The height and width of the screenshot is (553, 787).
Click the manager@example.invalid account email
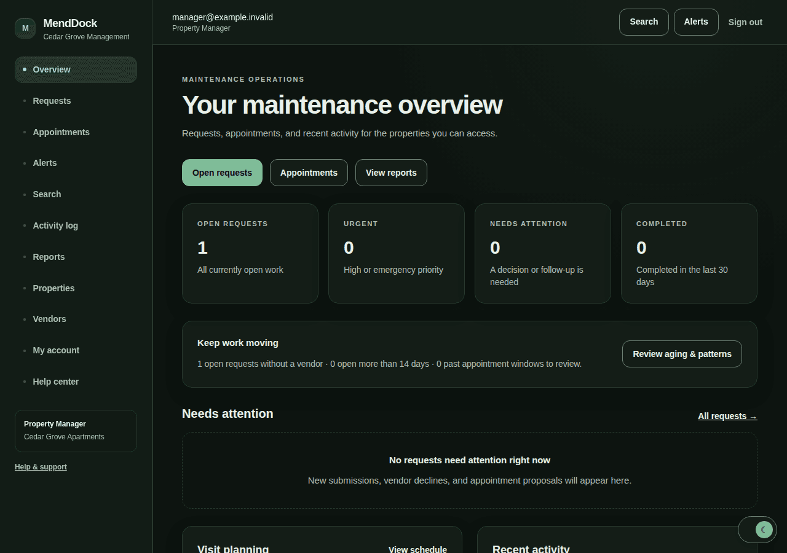223,17
